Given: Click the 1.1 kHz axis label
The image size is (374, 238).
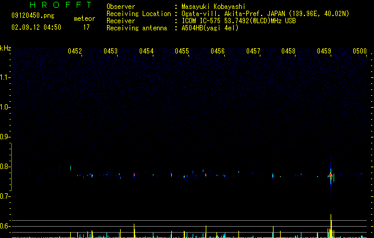Looking at the screenshot, I should [5, 77].
